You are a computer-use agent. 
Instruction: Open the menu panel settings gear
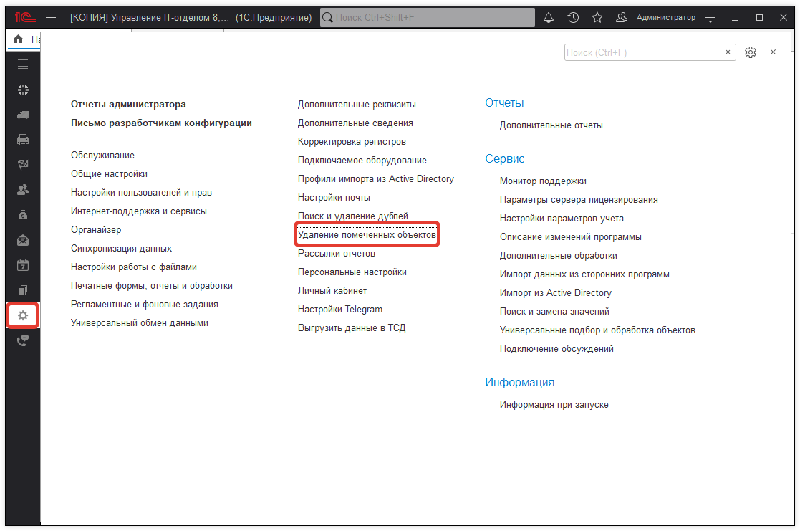point(751,52)
